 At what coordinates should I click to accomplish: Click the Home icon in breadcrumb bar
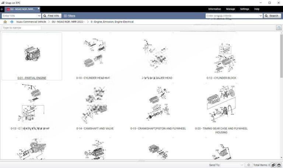(x=5, y=22)
